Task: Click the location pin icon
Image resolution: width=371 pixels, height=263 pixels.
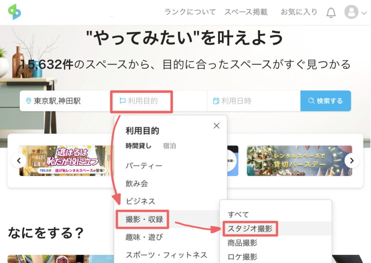Action: click(29, 101)
